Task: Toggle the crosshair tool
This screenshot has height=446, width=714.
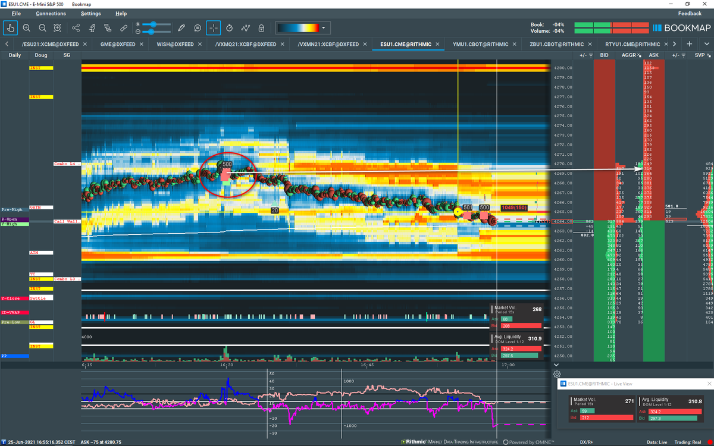Action: click(x=214, y=27)
